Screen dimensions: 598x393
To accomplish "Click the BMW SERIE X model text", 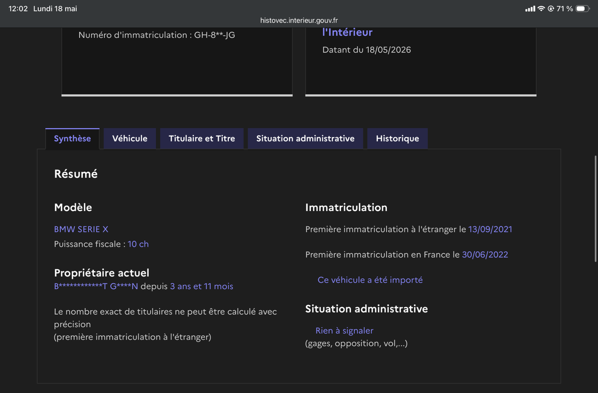I will click(81, 229).
